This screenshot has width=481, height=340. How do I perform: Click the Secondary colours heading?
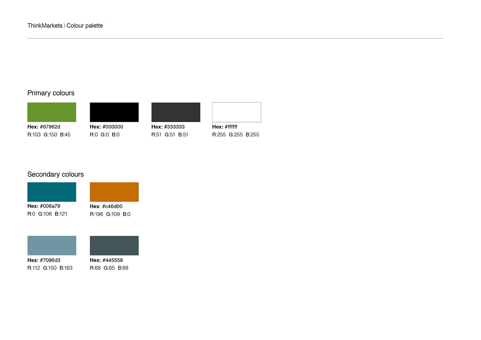55,174
